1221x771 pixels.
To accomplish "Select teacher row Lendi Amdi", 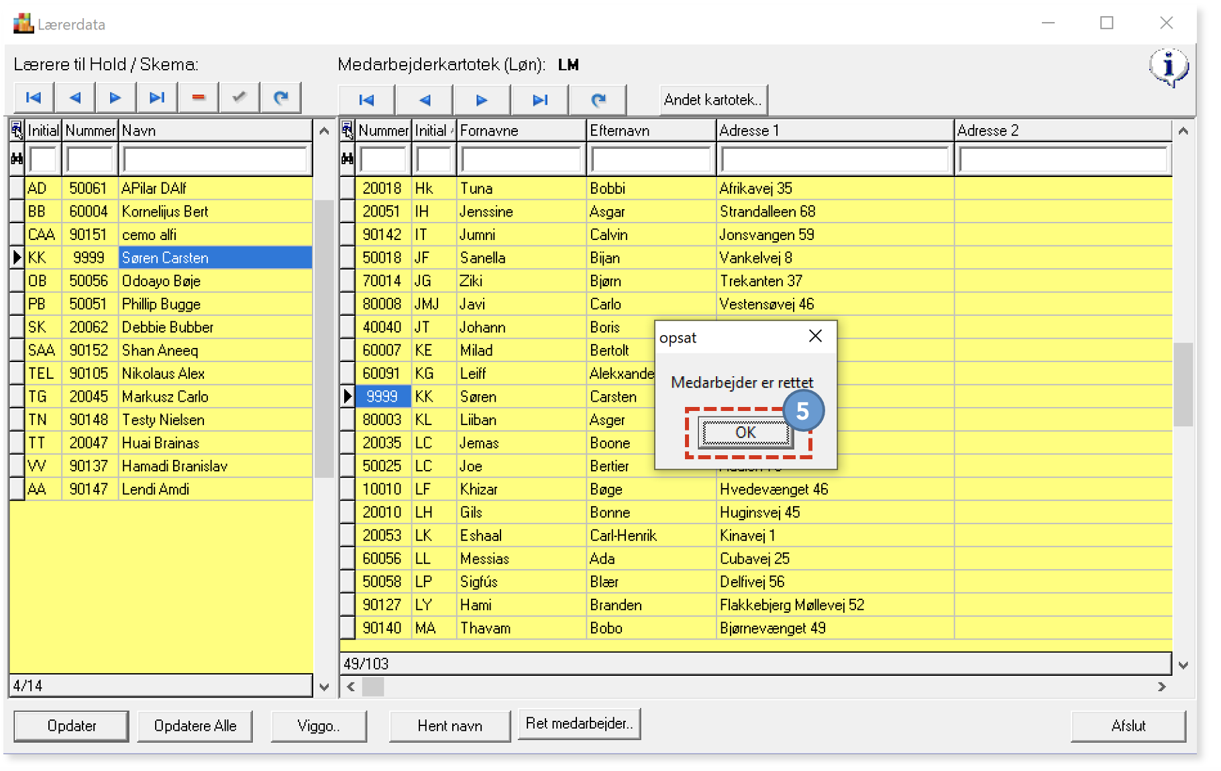I will coord(161,489).
